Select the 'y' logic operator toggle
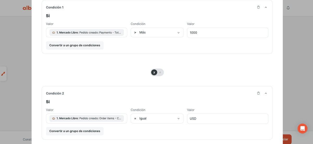This screenshot has height=144, width=313. [x=154, y=72]
